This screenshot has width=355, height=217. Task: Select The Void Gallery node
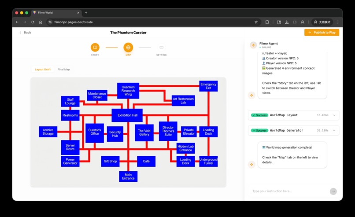tap(144, 132)
